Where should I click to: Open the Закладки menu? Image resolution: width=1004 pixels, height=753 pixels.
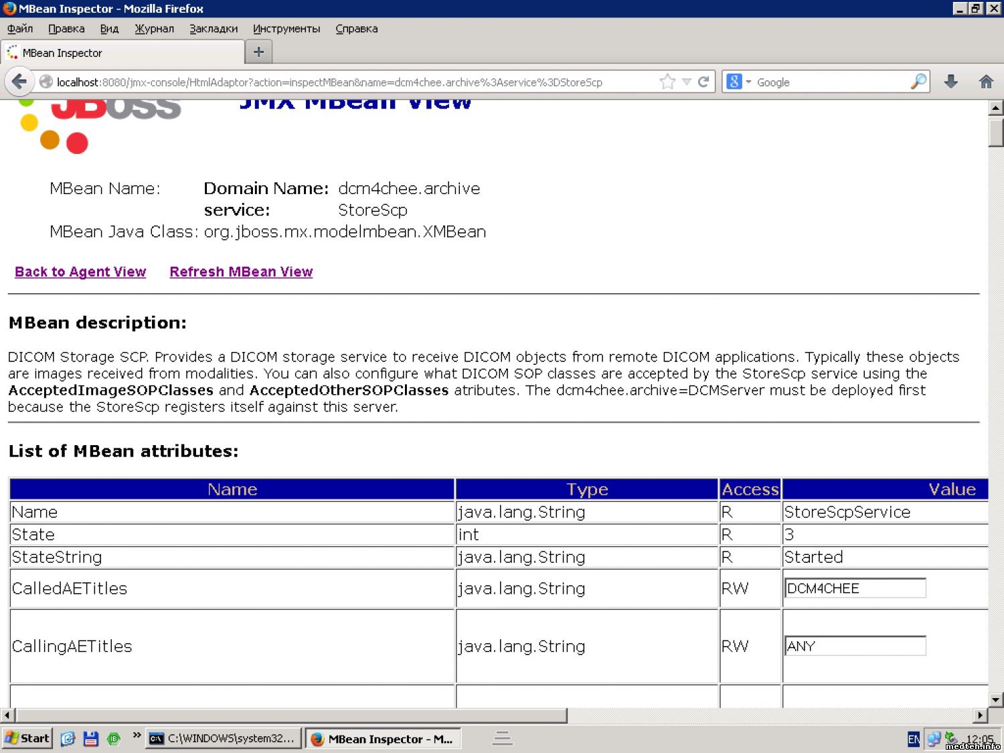[214, 29]
